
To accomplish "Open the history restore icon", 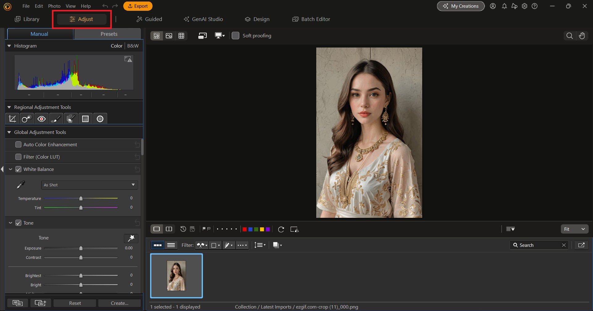I will (183, 229).
